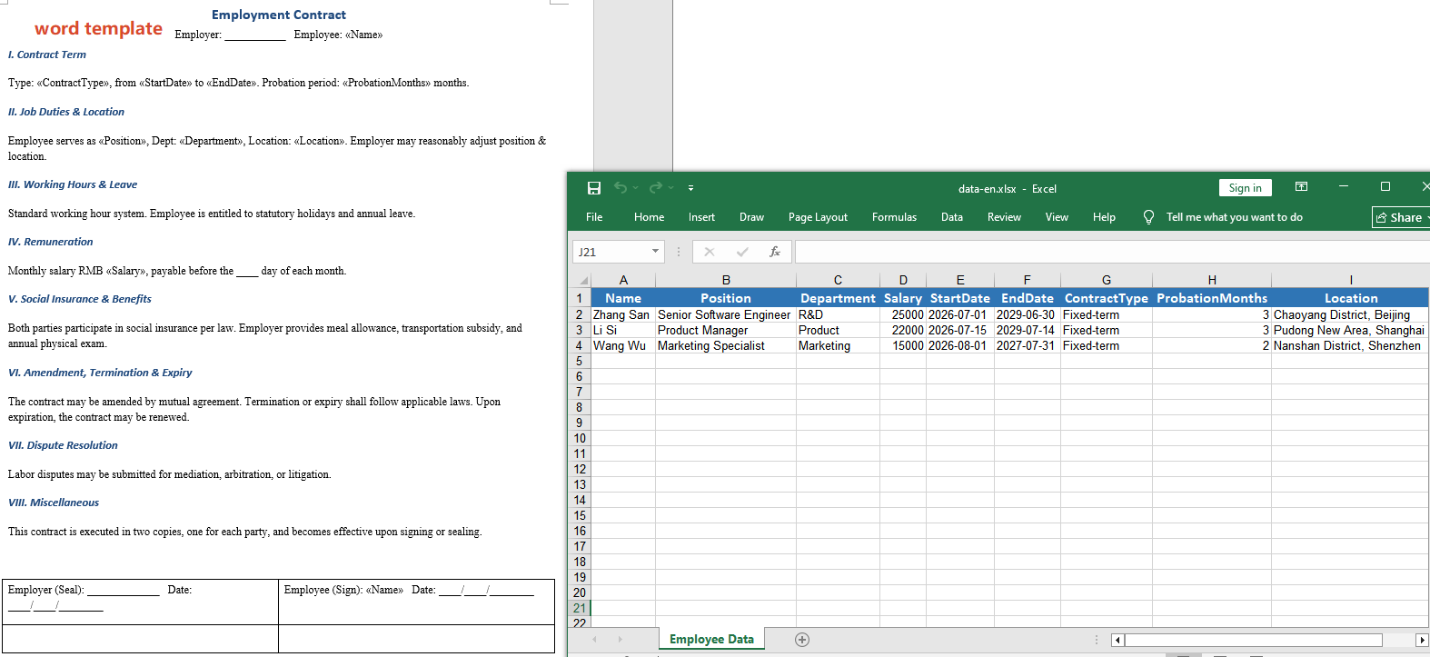Switch to the Draw ribbon tab
The width and height of the screenshot is (1430, 657).
pos(751,217)
